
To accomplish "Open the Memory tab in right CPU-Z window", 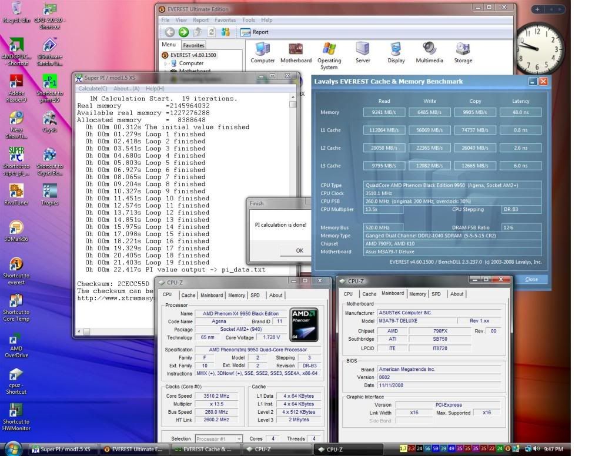I will click(417, 294).
